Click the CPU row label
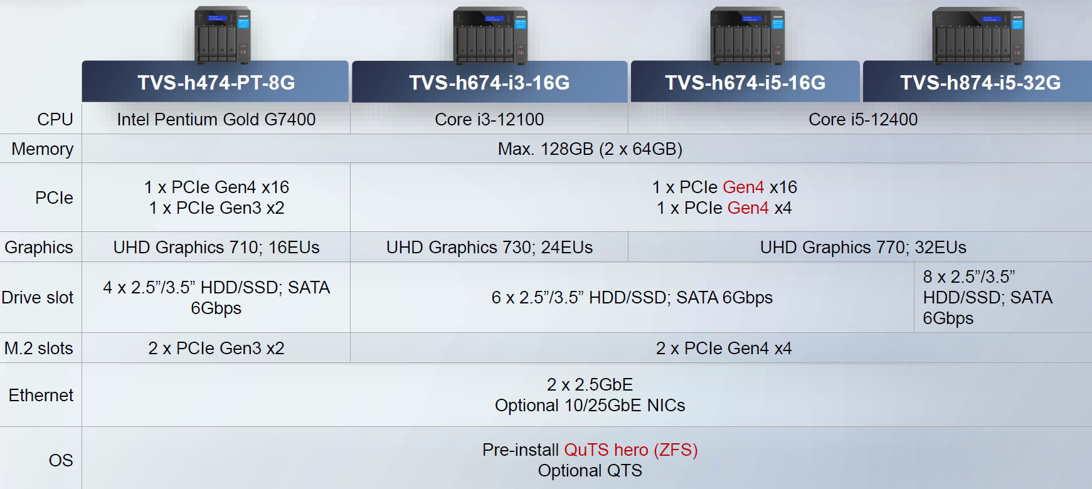Image resolution: width=1092 pixels, height=489 pixels. [55, 119]
